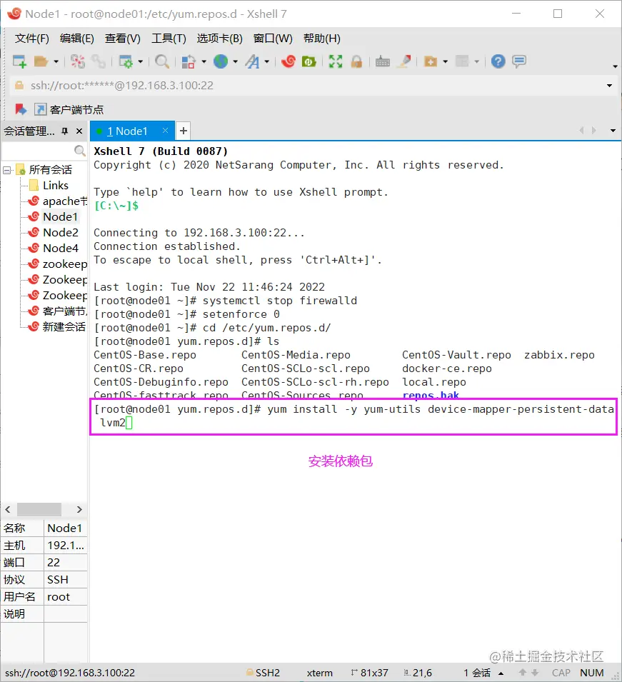
Task: Launch Xftp from green toolbar icon
Action: click(x=309, y=61)
